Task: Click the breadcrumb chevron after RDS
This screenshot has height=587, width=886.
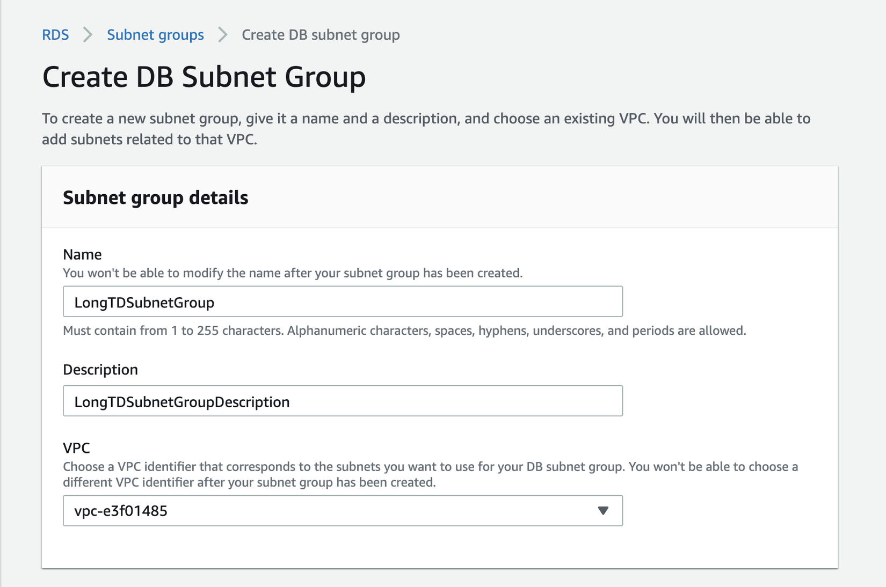Action: click(x=88, y=35)
